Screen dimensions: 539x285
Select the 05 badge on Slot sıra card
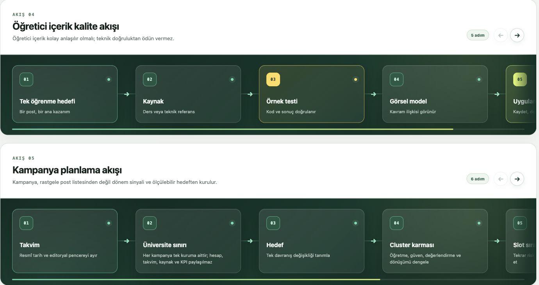(520, 223)
